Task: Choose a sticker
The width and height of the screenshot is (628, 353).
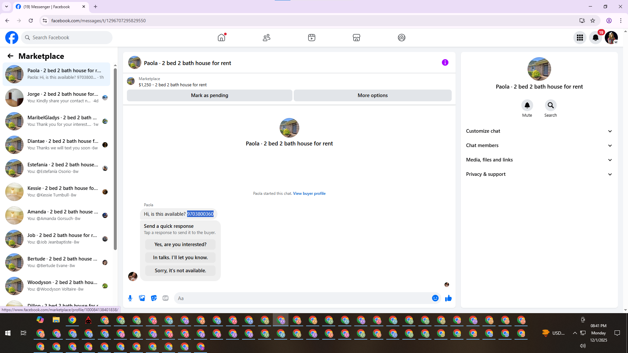Action: 154,298
